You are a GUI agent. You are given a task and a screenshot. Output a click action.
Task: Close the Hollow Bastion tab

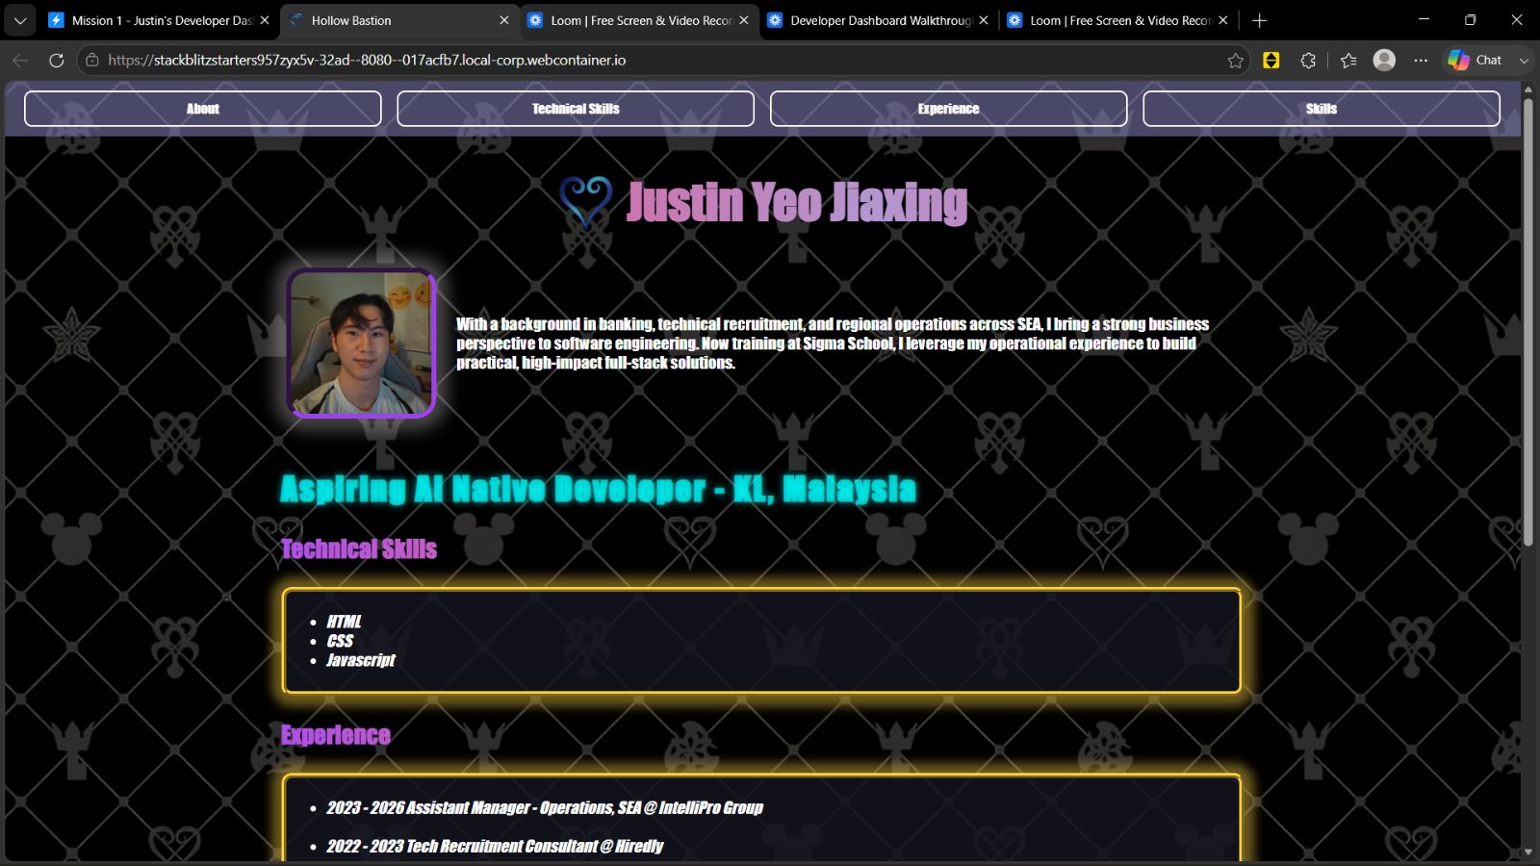point(503,20)
